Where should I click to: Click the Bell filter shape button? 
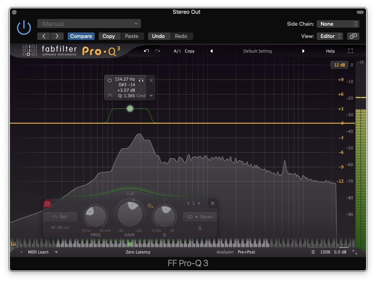(60, 217)
